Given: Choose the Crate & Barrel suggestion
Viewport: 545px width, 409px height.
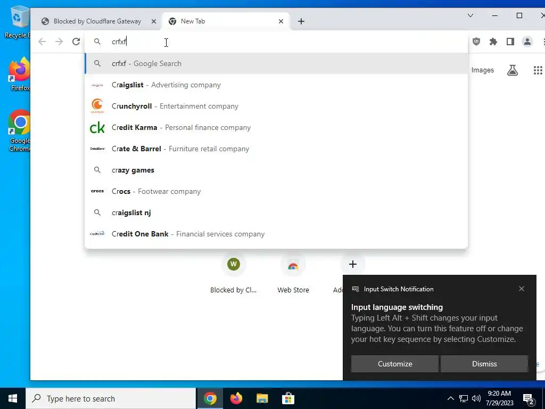Looking at the screenshot, I should (276, 149).
